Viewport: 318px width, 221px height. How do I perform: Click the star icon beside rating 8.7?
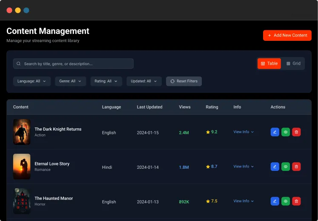[x=208, y=167]
